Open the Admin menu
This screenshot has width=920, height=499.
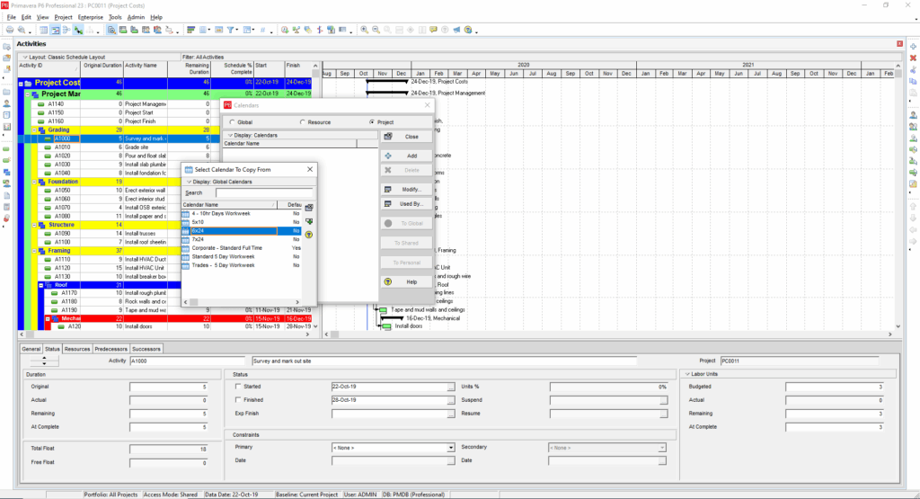click(x=136, y=17)
